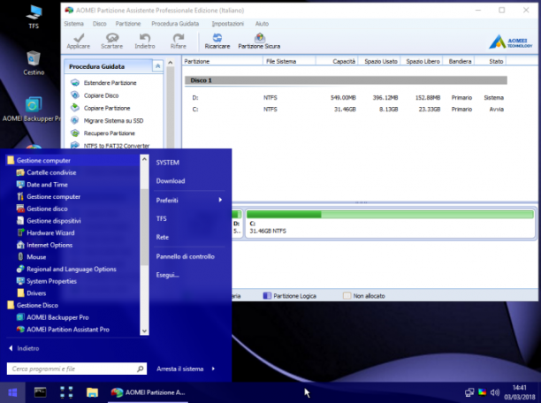Open the Partizione menu

pos(128,24)
